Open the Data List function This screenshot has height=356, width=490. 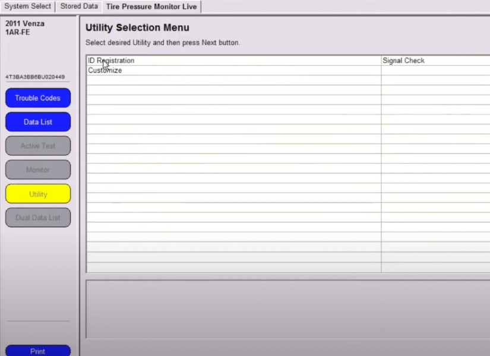point(37,122)
